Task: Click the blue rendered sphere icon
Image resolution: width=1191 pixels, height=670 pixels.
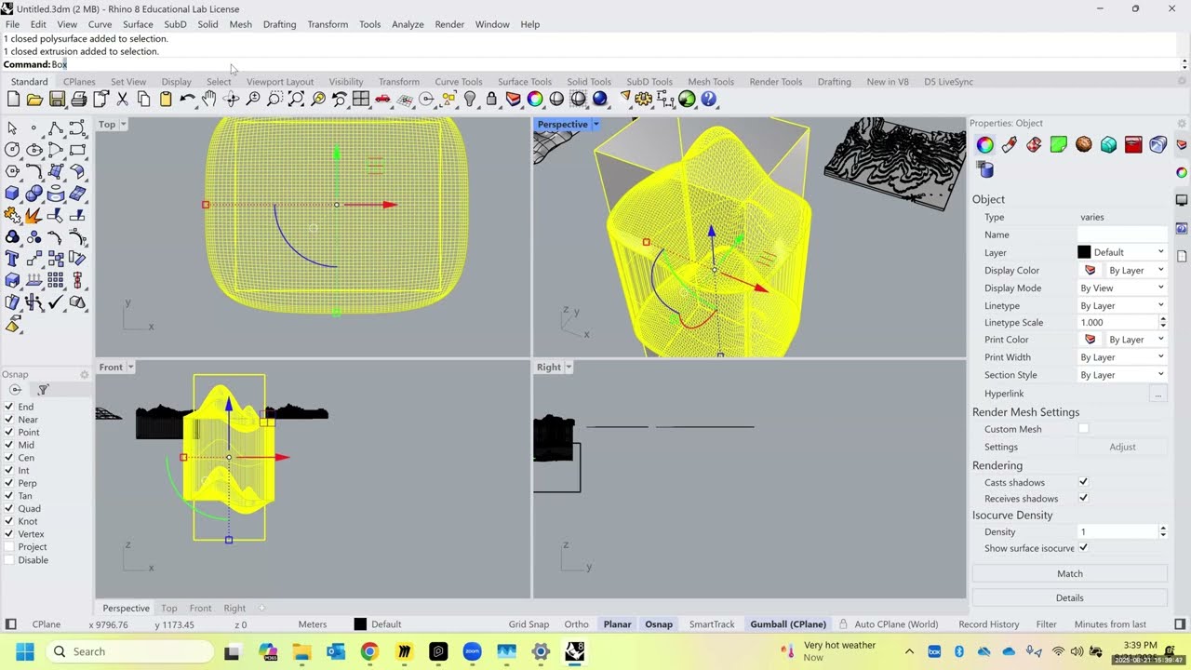Action: pos(600,99)
